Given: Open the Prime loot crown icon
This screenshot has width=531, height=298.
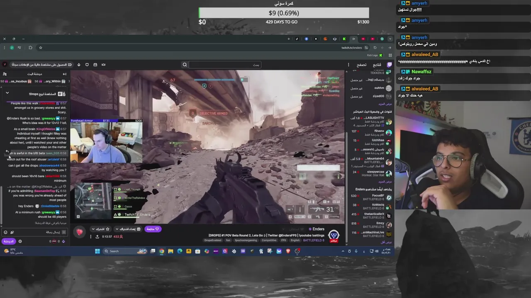Looking at the screenshot, I should pos(103,65).
